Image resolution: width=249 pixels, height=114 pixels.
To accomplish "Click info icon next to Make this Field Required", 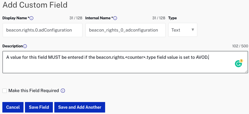I will click(63, 91).
